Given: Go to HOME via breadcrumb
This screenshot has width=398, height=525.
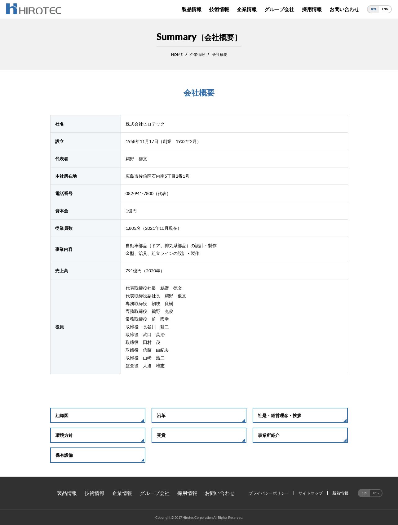Looking at the screenshot, I should point(177,55).
